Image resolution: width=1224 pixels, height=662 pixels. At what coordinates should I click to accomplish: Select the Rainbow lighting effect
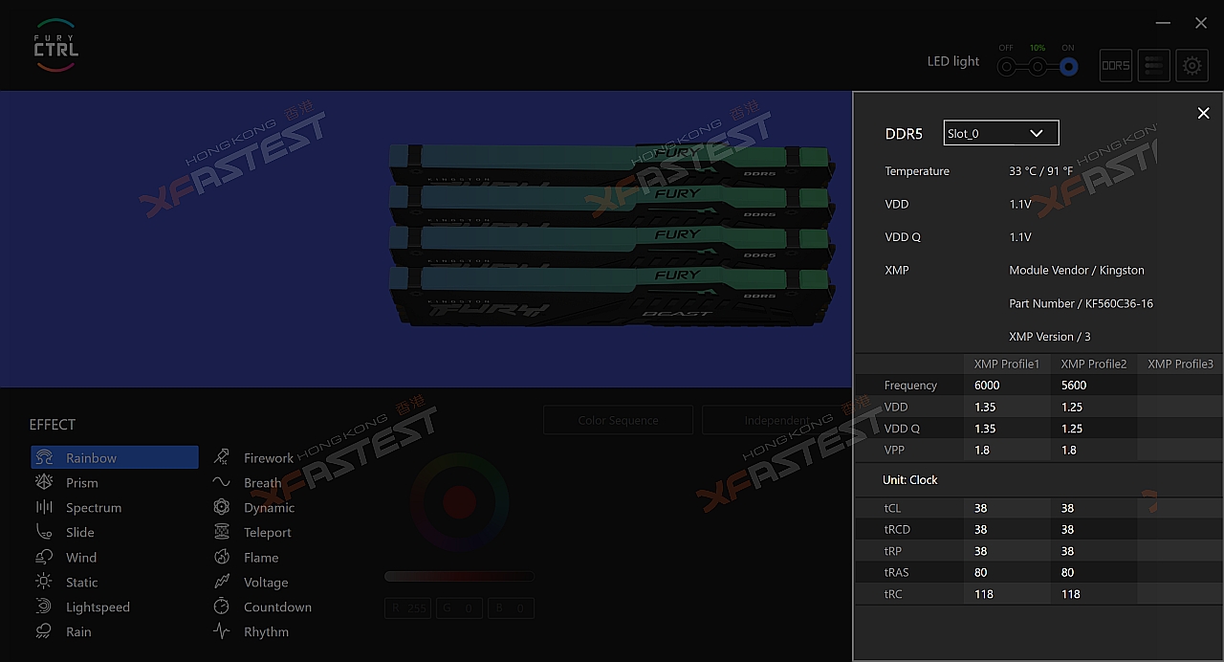(x=115, y=458)
